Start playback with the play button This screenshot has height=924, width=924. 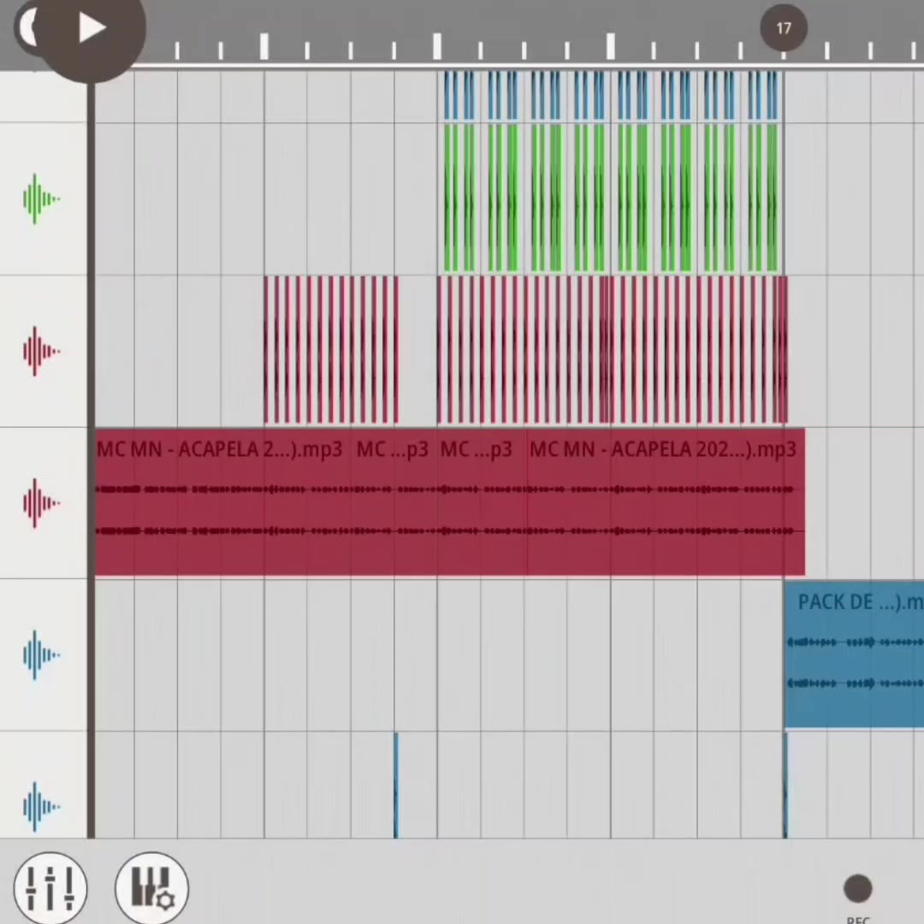coord(92,28)
